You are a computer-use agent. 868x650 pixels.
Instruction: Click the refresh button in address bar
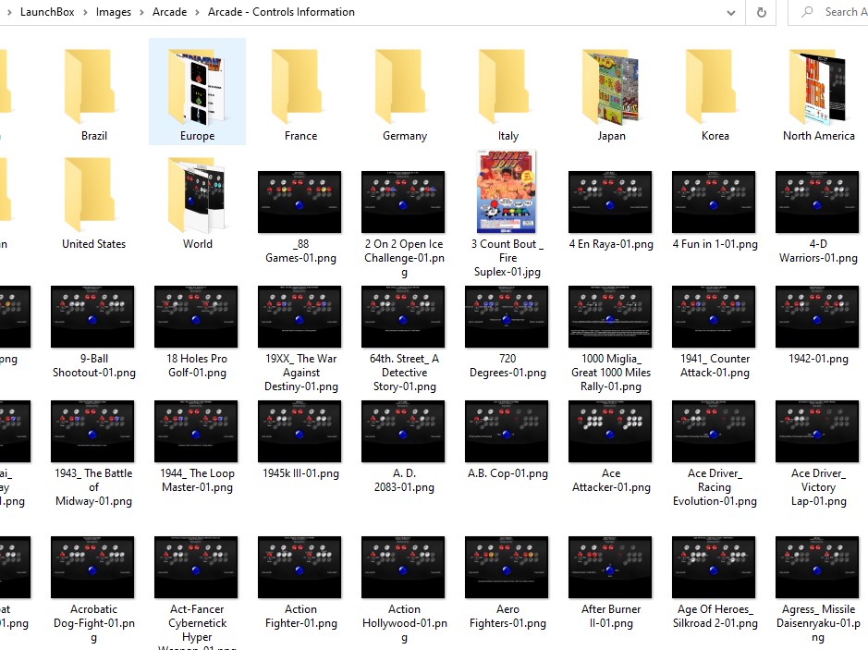click(x=761, y=12)
